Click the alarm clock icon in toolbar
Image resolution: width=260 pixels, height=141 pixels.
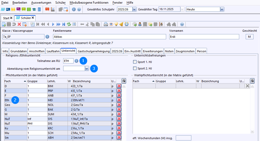pos(127,24)
